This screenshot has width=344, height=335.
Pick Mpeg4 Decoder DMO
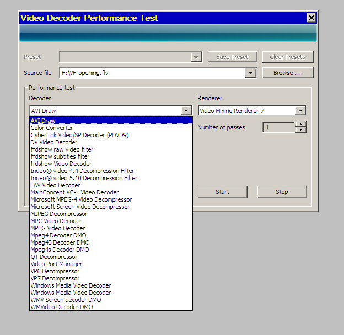coord(111,235)
